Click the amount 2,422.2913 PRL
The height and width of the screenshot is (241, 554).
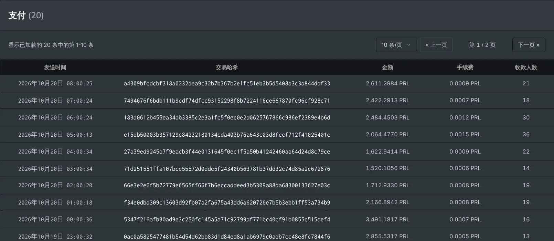(387, 101)
